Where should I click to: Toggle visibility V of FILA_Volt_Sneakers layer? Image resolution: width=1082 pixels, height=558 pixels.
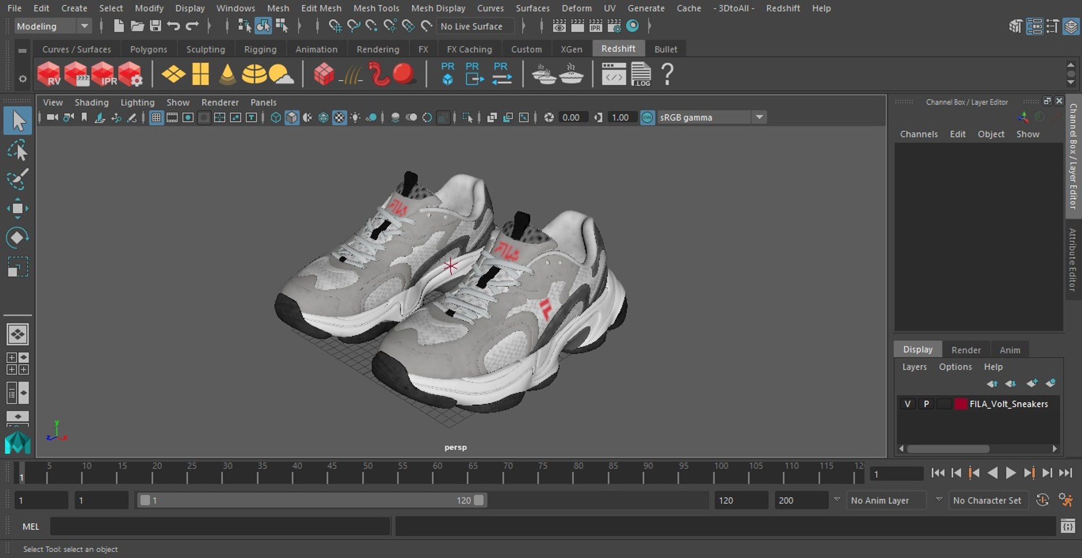pyautogui.click(x=907, y=404)
